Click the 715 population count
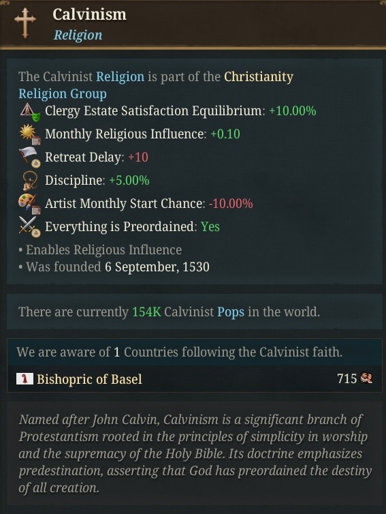This screenshot has height=514, width=386. point(347,378)
